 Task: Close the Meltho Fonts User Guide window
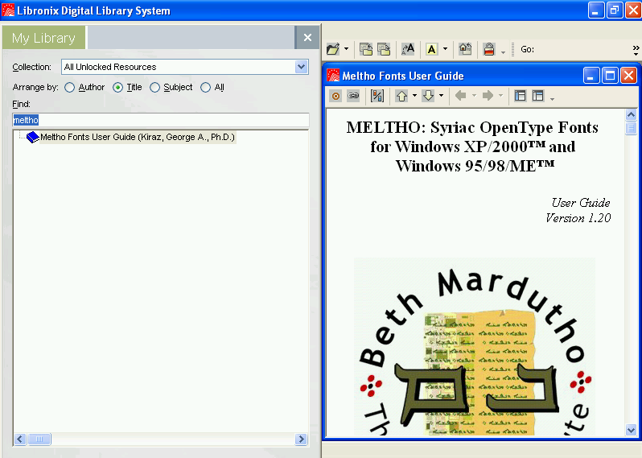click(x=628, y=76)
